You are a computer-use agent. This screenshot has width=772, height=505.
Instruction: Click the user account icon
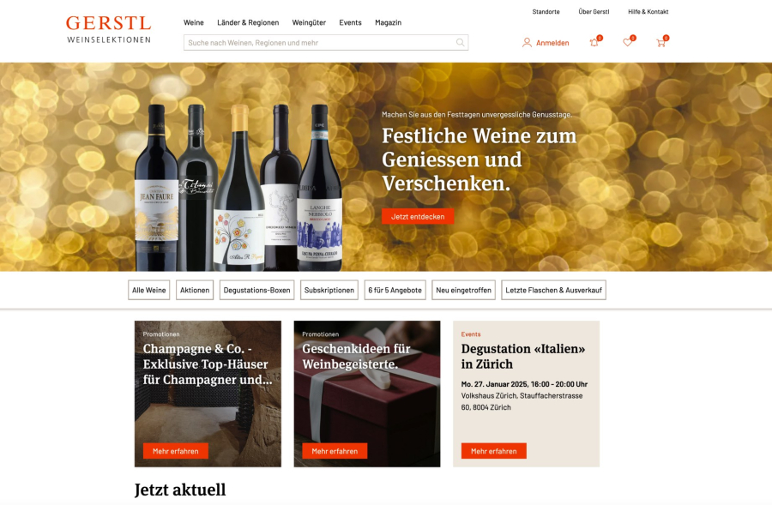click(x=527, y=43)
